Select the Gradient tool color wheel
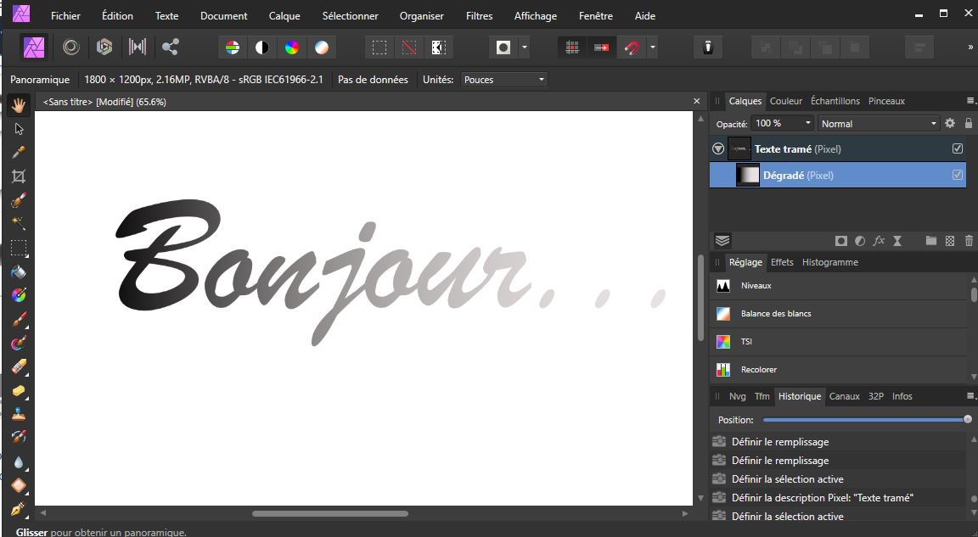This screenshot has height=537, width=978. 19,295
